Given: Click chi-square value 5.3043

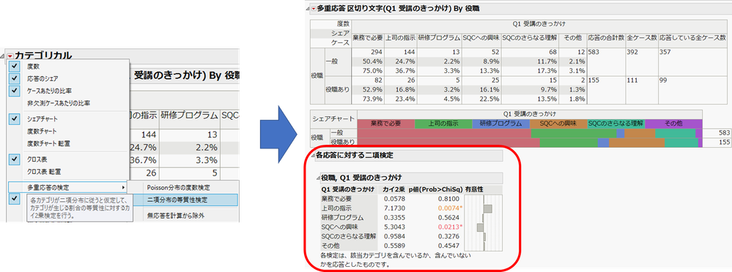Looking at the screenshot, I should [x=395, y=227].
